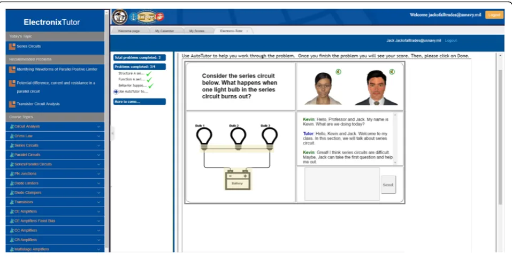Click the Marine Corps red emblem
The image size is (512, 259).
159,17
